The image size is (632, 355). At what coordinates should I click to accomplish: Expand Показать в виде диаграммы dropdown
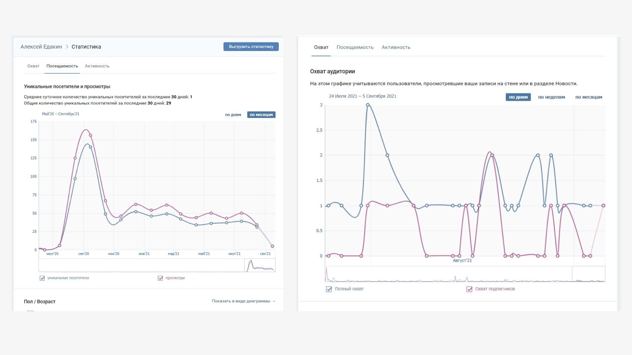244,301
